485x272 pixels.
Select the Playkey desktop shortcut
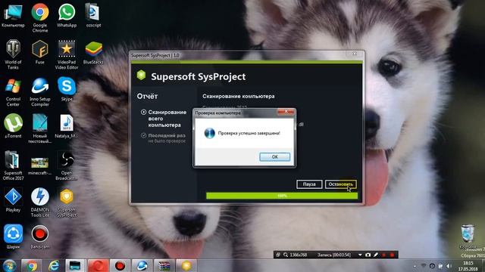(x=13, y=199)
